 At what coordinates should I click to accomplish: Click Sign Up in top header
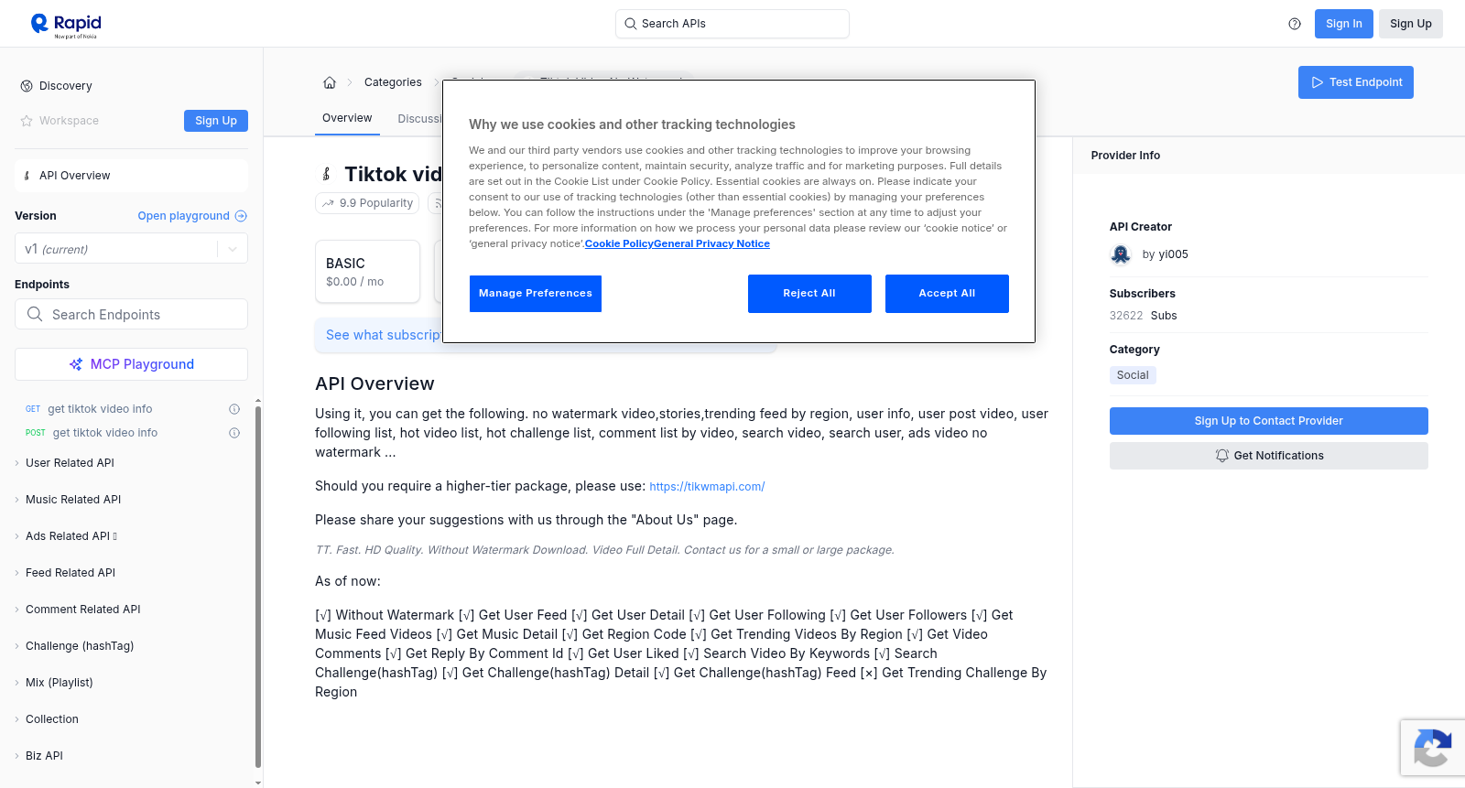pyautogui.click(x=1411, y=24)
